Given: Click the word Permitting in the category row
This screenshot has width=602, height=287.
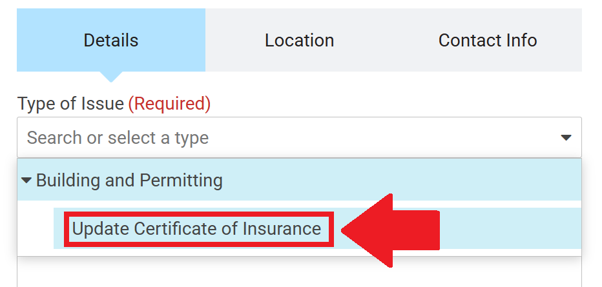Looking at the screenshot, I should click(184, 181).
